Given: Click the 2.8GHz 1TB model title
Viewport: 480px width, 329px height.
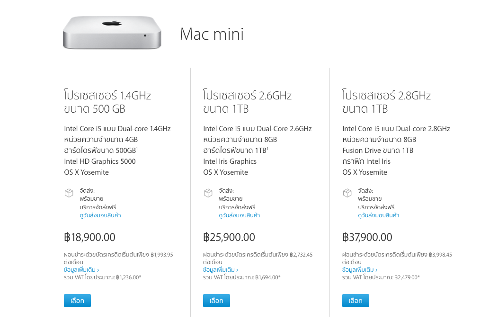Looking at the screenshot, I should click(x=386, y=102).
